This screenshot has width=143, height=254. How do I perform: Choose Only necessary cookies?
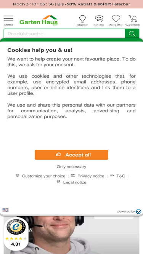72,167
